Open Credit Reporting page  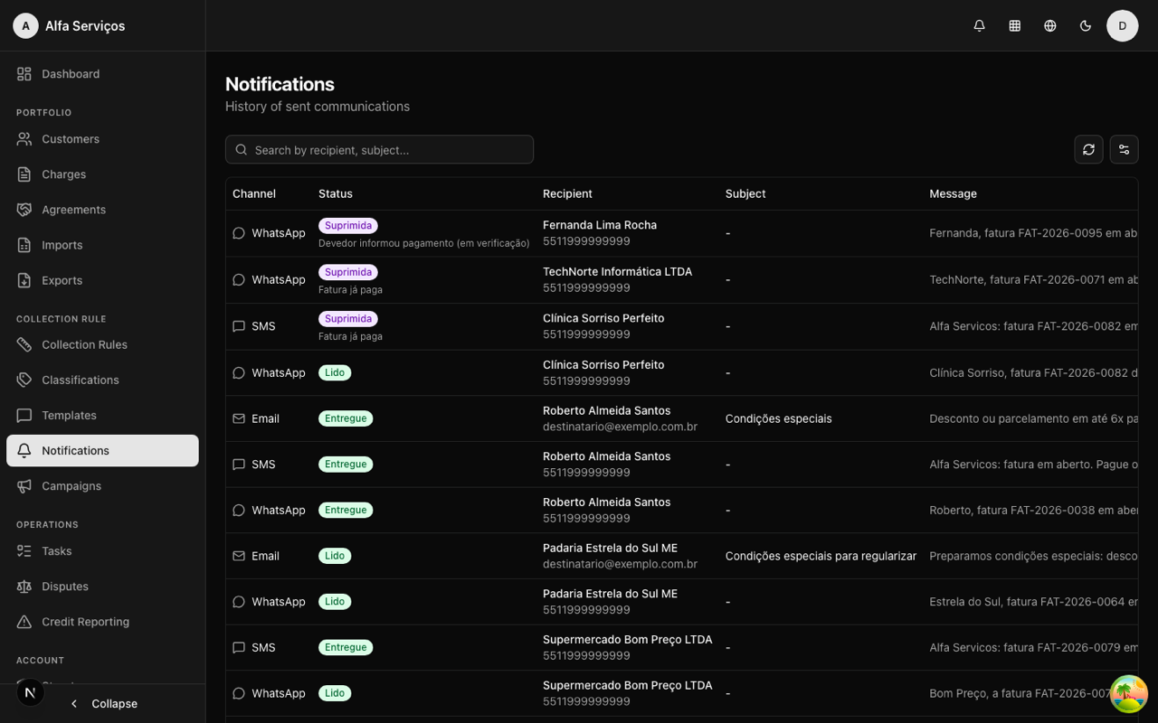click(x=102, y=622)
